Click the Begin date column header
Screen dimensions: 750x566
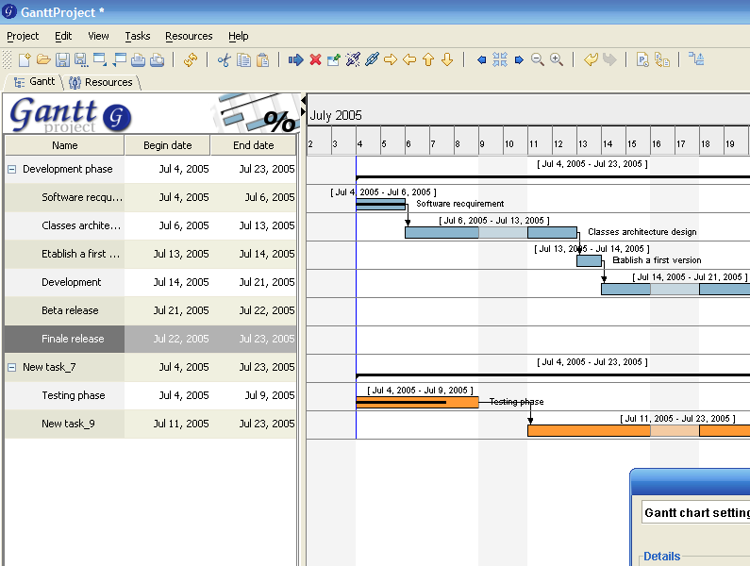pos(167,145)
